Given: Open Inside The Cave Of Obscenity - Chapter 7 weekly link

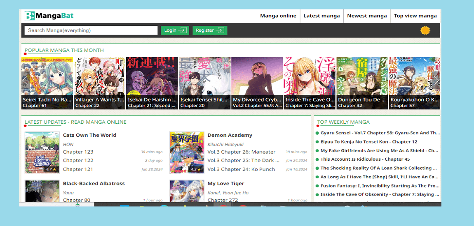Looking at the screenshot, I should [x=379, y=194].
